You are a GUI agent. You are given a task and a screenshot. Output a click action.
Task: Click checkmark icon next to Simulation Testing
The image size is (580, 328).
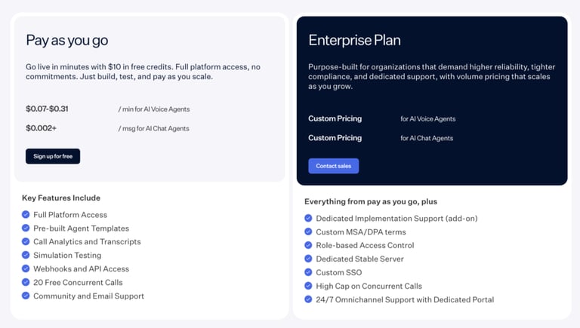tap(26, 255)
